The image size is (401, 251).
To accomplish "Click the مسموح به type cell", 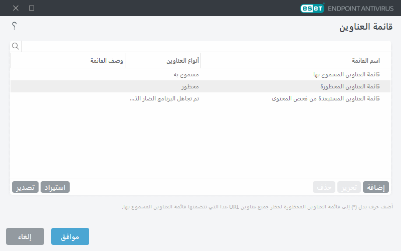I will (x=186, y=74).
